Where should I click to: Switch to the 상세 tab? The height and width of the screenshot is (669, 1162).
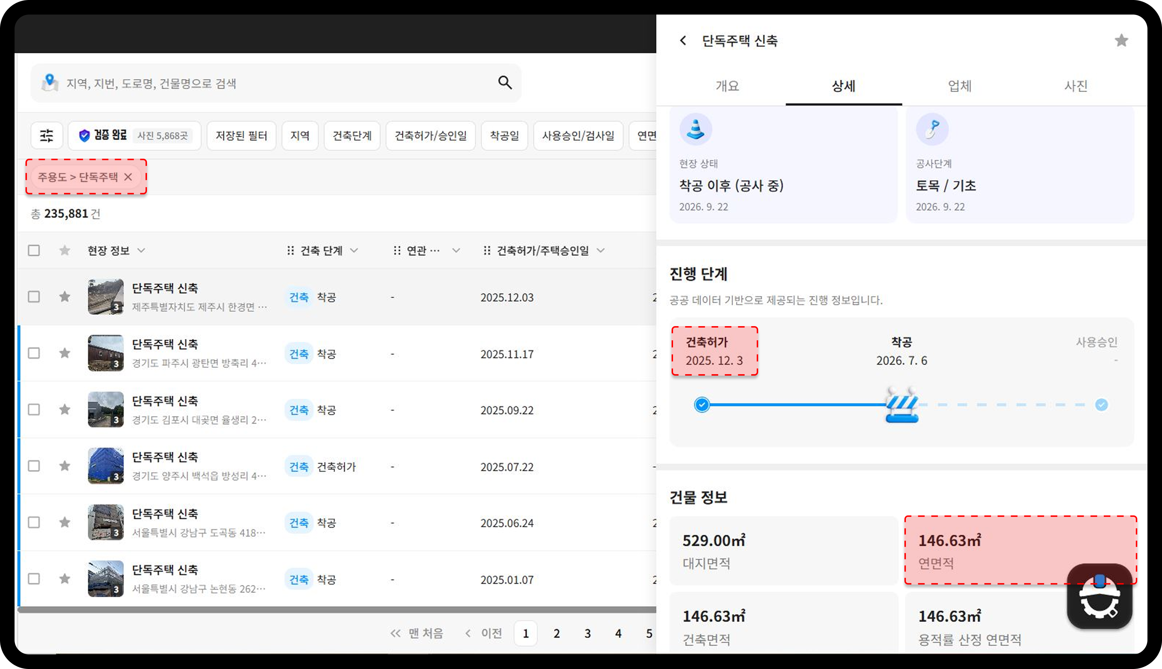tap(843, 86)
